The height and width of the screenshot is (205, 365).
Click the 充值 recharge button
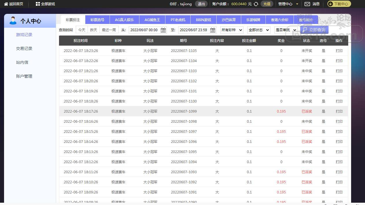267,4
